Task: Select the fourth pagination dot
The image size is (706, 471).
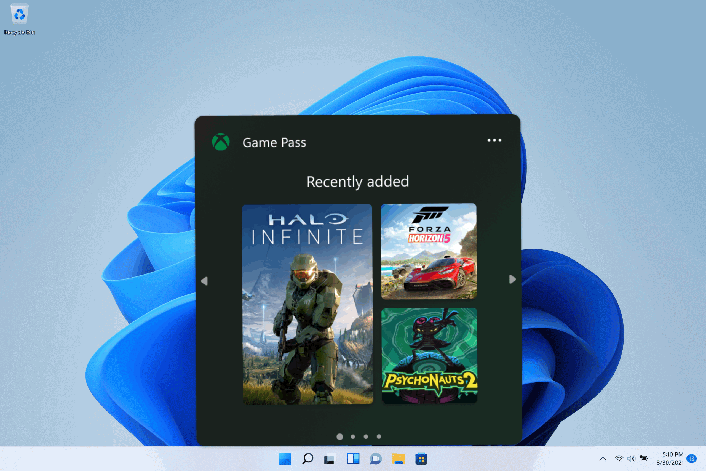Action: tap(379, 437)
